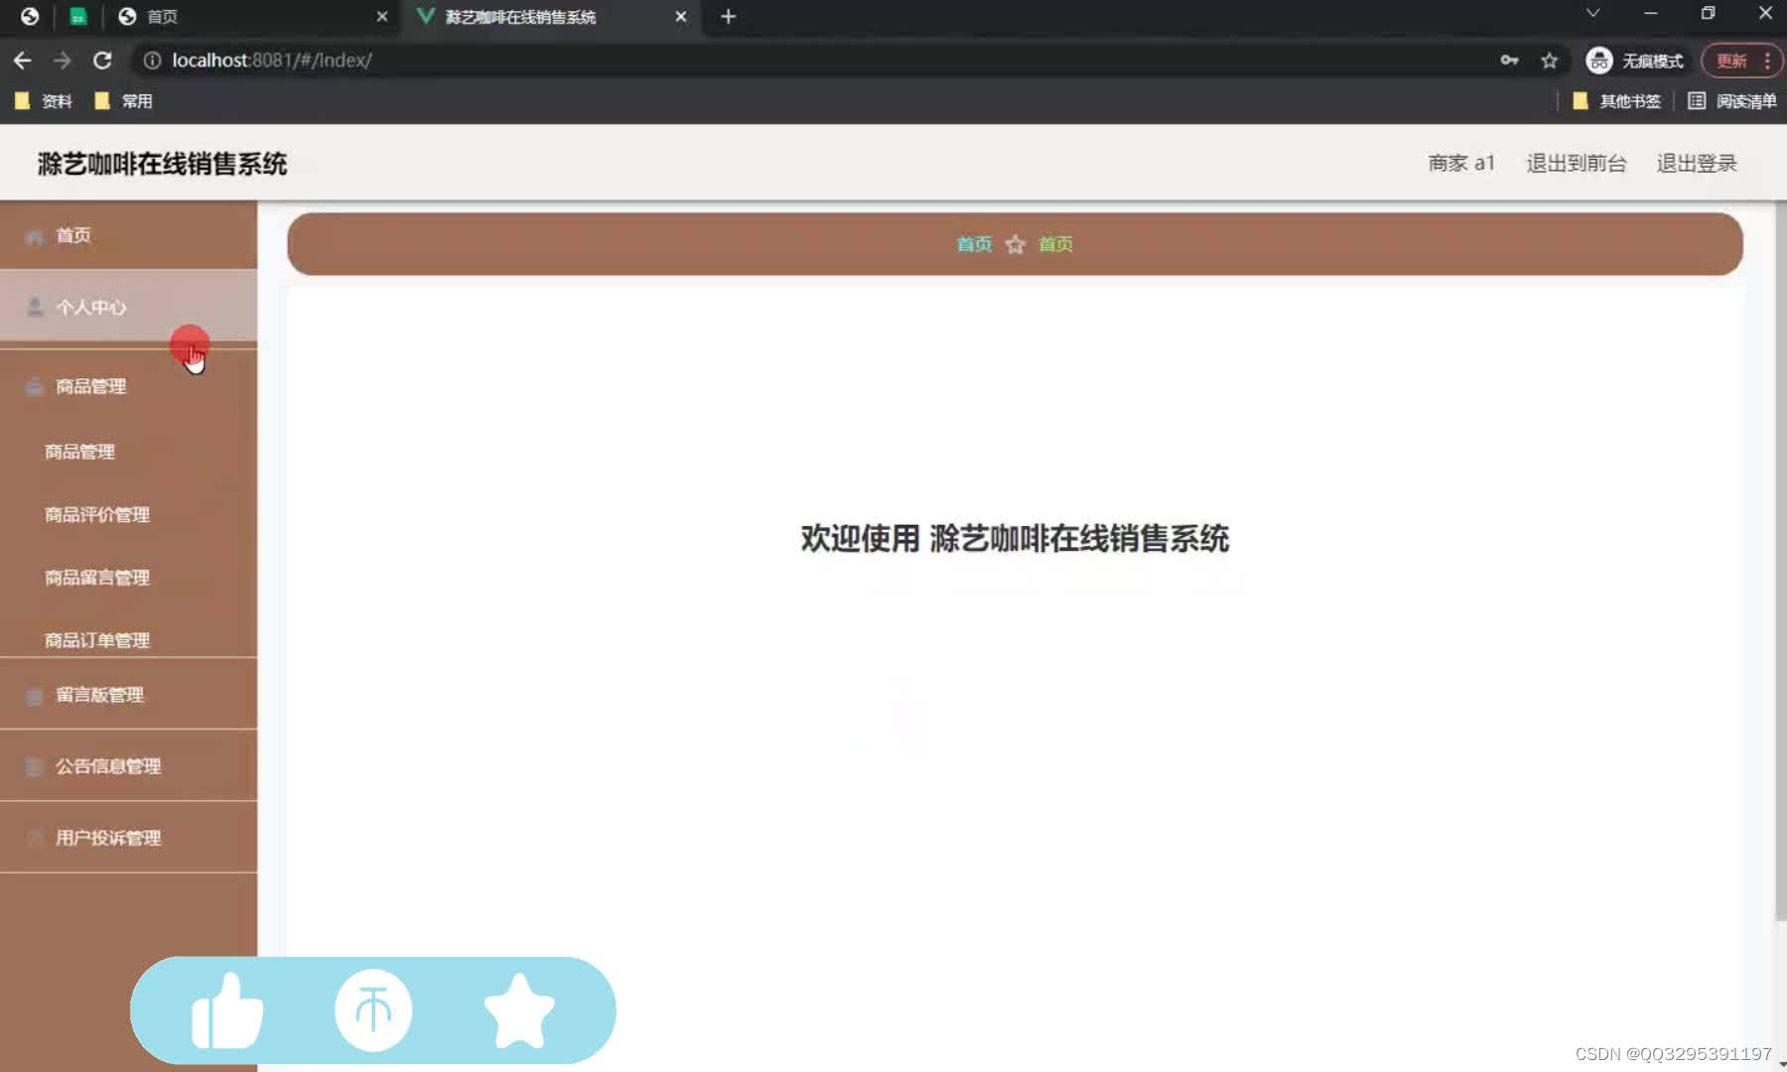Select the 商品管理 submenu item
The image size is (1787, 1072).
click(x=79, y=452)
